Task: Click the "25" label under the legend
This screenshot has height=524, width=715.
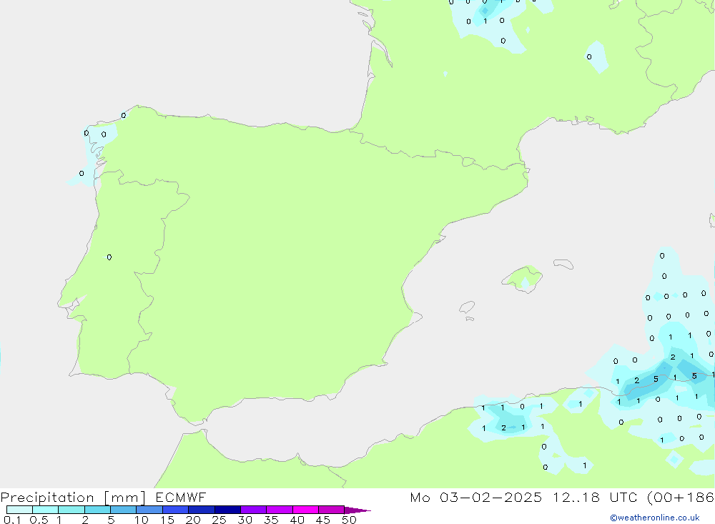Action: [220, 520]
